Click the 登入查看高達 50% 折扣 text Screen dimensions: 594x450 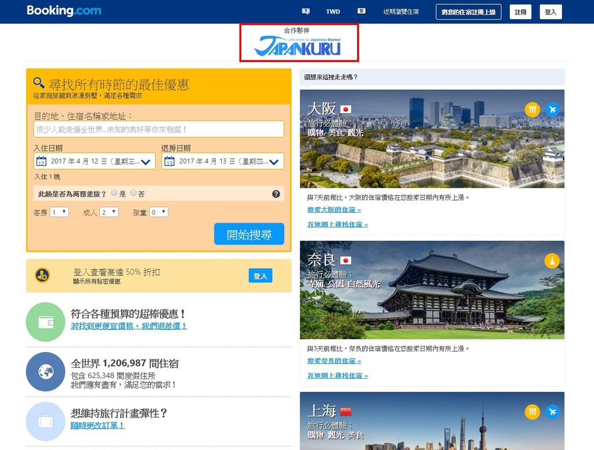[x=117, y=272]
